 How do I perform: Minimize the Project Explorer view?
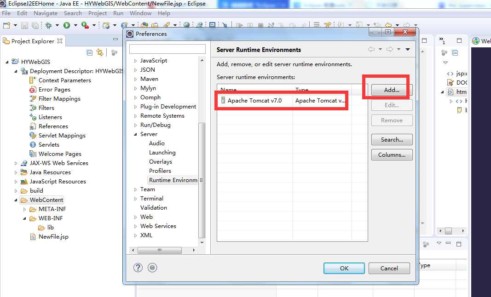(115, 39)
